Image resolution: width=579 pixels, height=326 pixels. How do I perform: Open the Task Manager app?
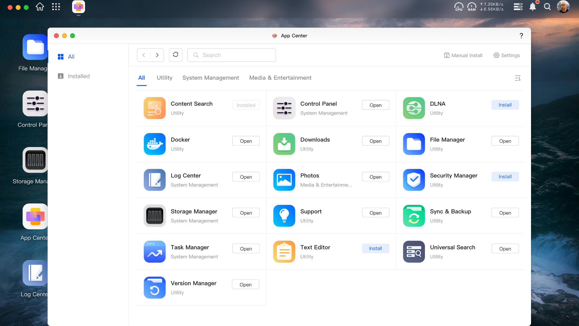click(246, 248)
